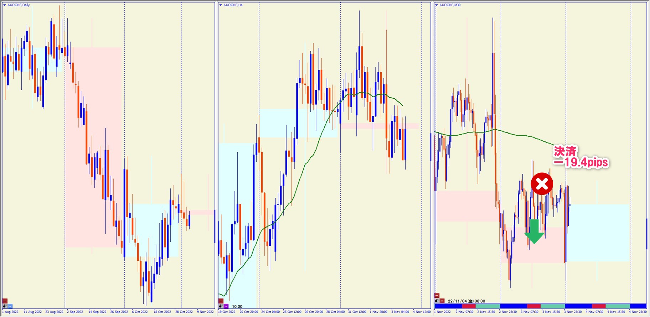
Task: Click the bomb icon in Daily chart
Action: pos(5,306)
